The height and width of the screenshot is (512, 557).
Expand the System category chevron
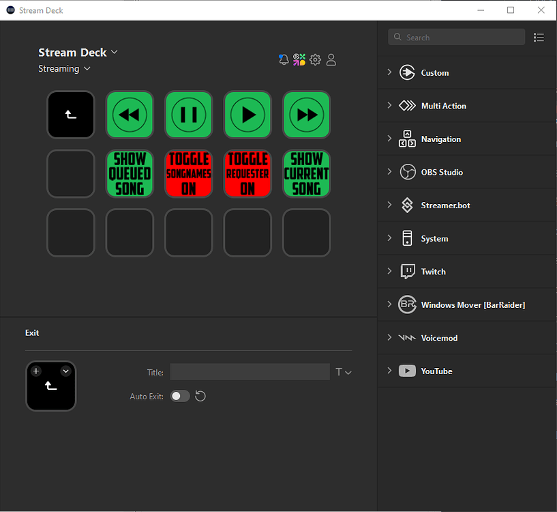(389, 238)
